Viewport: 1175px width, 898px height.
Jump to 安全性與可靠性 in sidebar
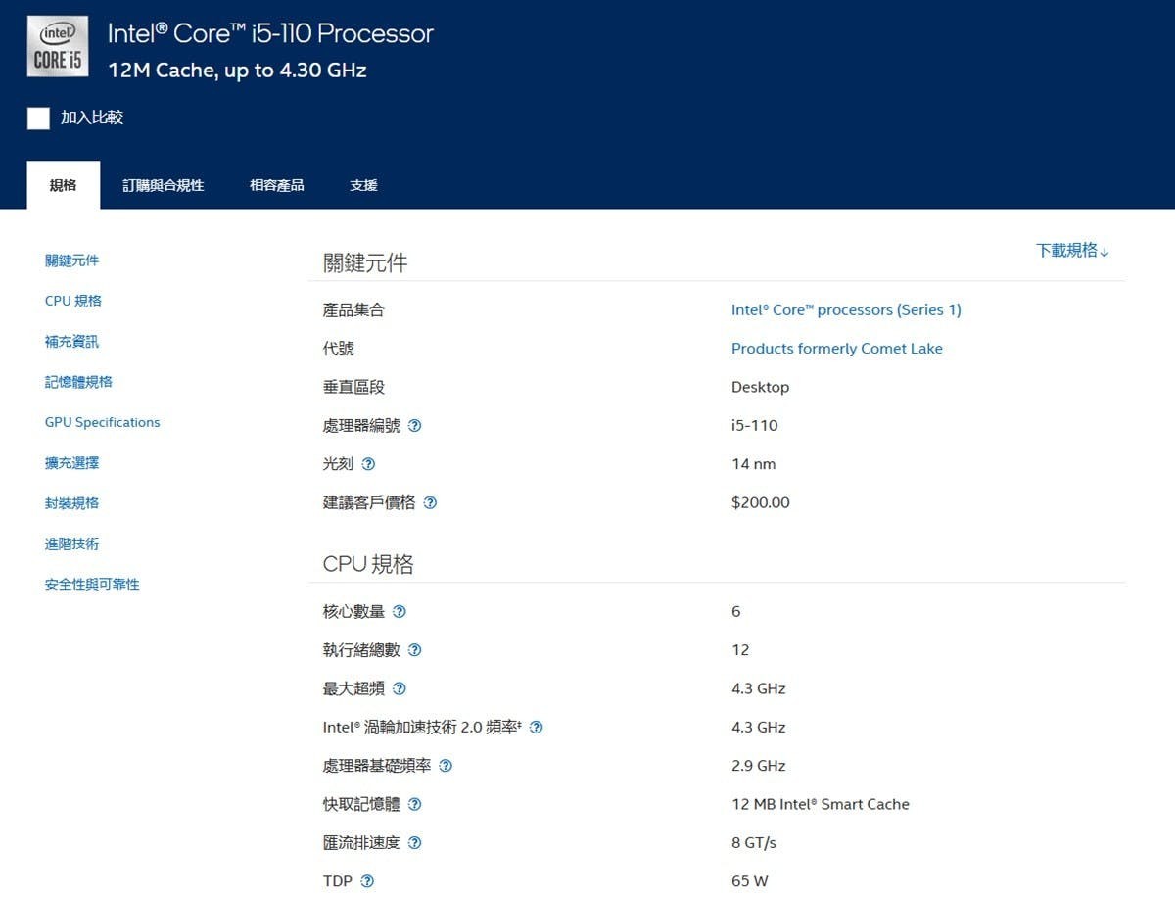point(92,585)
